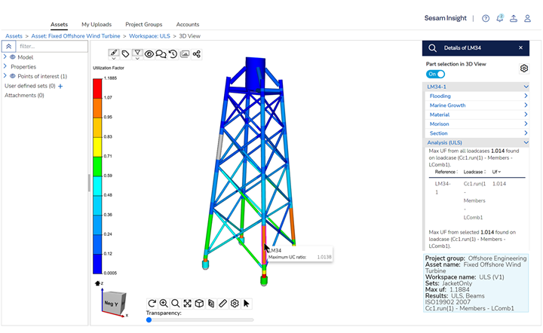
Task: Open the Project Groups tab
Action: [144, 25]
